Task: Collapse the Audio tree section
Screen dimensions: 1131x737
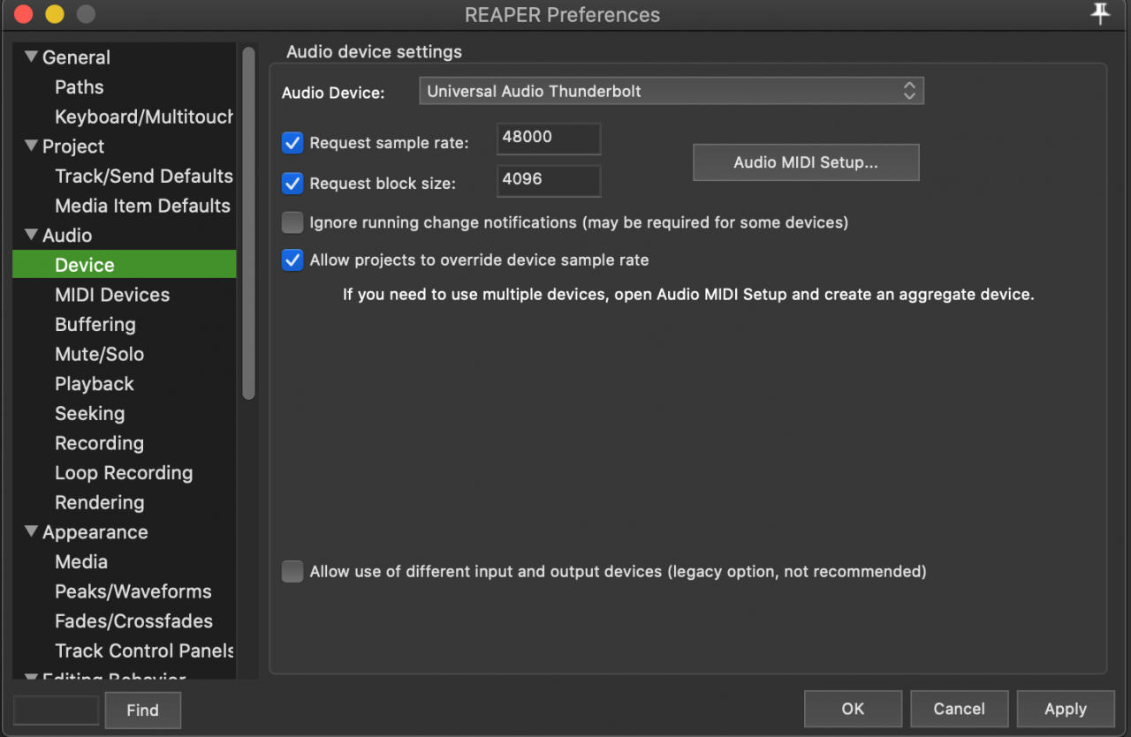Action: 32,236
